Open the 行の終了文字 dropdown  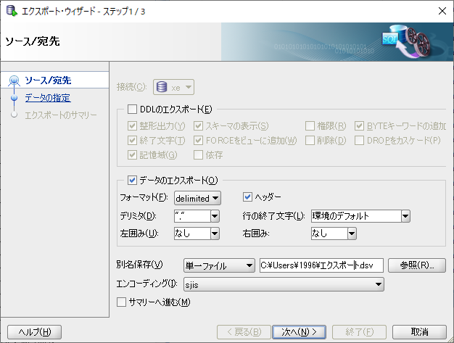405,216
